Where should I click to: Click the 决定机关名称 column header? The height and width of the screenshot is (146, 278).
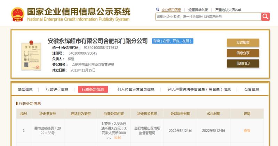147,114
